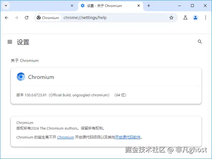Close the 设置 - 关于 Chromium tab
This screenshot has height=159, width=212.
click(138, 6)
